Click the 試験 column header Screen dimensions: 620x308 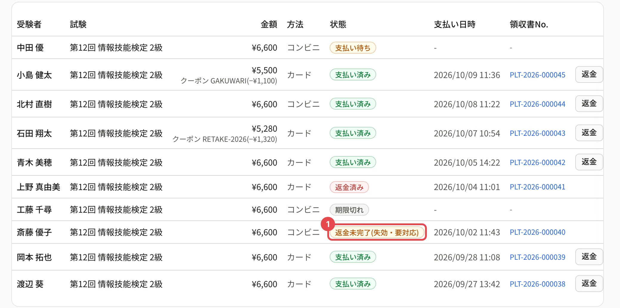pyautogui.click(x=78, y=24)
